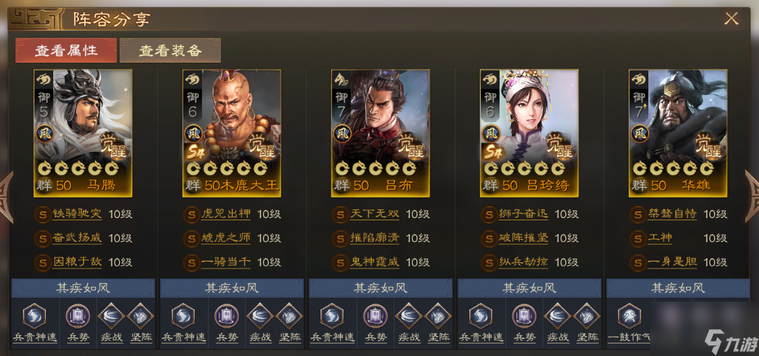Select 兵贵神速 icon under 马腾

[34, 316]
